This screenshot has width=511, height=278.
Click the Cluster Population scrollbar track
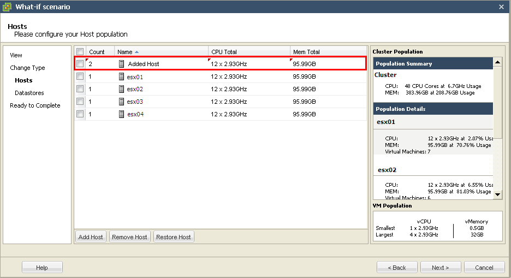coord(497,164)
